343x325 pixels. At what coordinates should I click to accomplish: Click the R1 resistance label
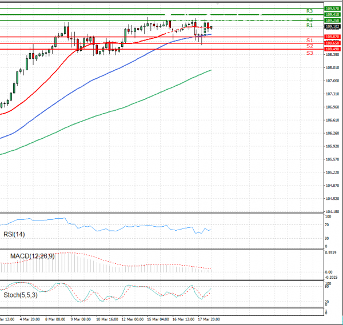tap(309, 25)
